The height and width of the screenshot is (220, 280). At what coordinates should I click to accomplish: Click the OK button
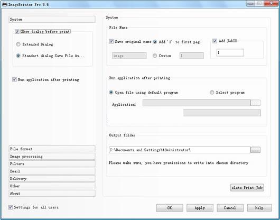pyautogui.click(x=170, y=208)
